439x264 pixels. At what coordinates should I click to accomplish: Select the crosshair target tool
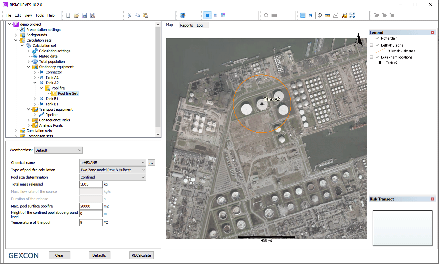[319, 15]
